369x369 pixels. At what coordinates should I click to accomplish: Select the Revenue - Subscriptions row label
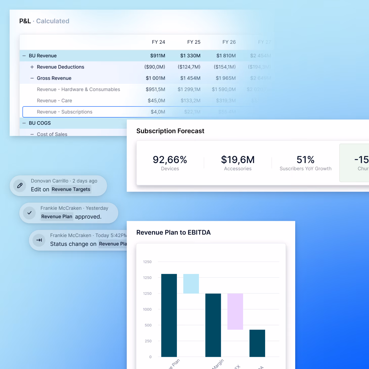click(65, 112)
